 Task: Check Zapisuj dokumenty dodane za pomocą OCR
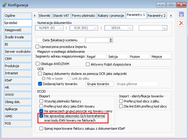pyautogui.click(x=40, y=73)
